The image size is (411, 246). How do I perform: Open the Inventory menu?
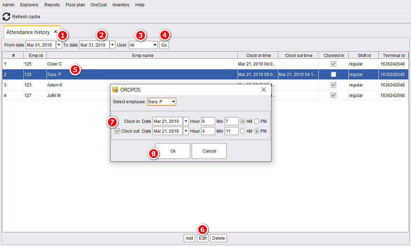[121, 5]
